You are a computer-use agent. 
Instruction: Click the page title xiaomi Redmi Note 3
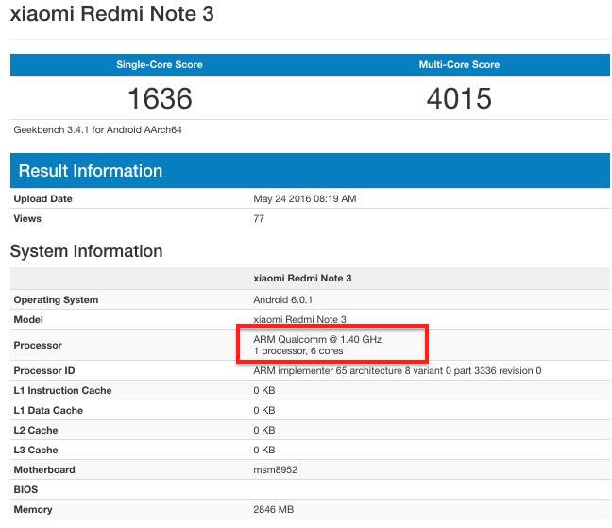(111, 16)
